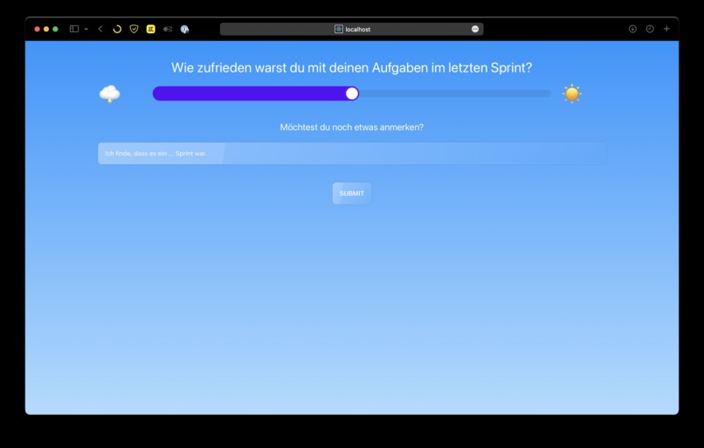Enter full screen with green button
The image size is (704, 448).
coord(55,29)
